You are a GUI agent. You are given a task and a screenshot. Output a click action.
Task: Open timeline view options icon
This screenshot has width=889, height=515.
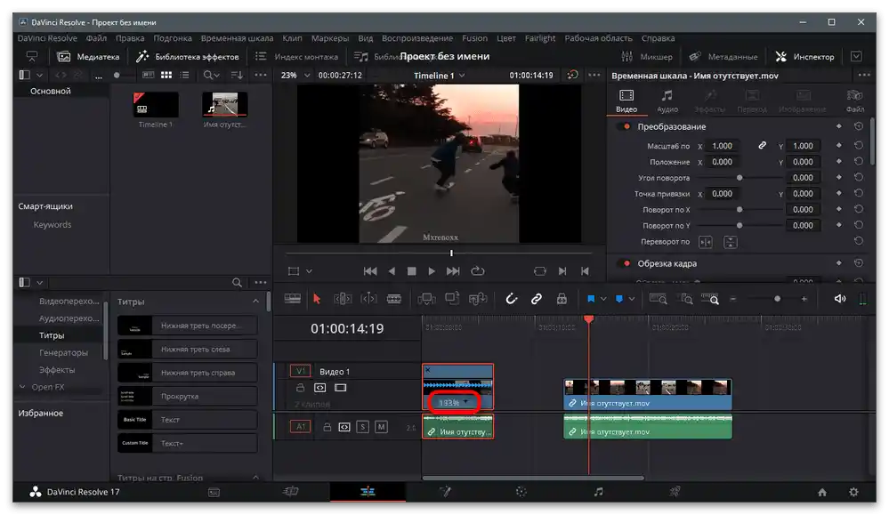293,299
